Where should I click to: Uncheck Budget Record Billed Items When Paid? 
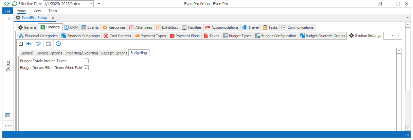tap(86, 68)
